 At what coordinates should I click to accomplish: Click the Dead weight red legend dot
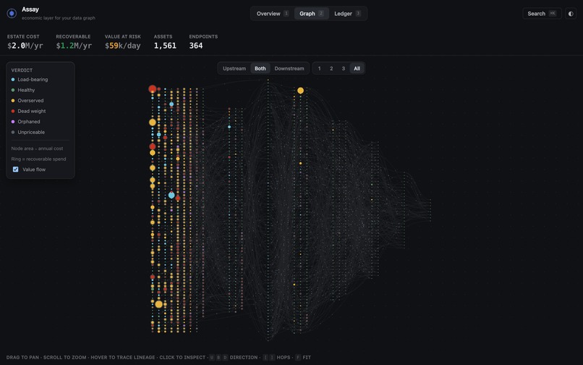pyautogui.click(x=13, y=111)
